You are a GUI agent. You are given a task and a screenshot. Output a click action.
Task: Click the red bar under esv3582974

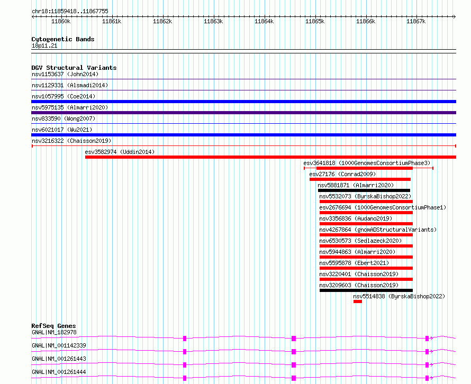pyautogui.click(x=270, y=157)
